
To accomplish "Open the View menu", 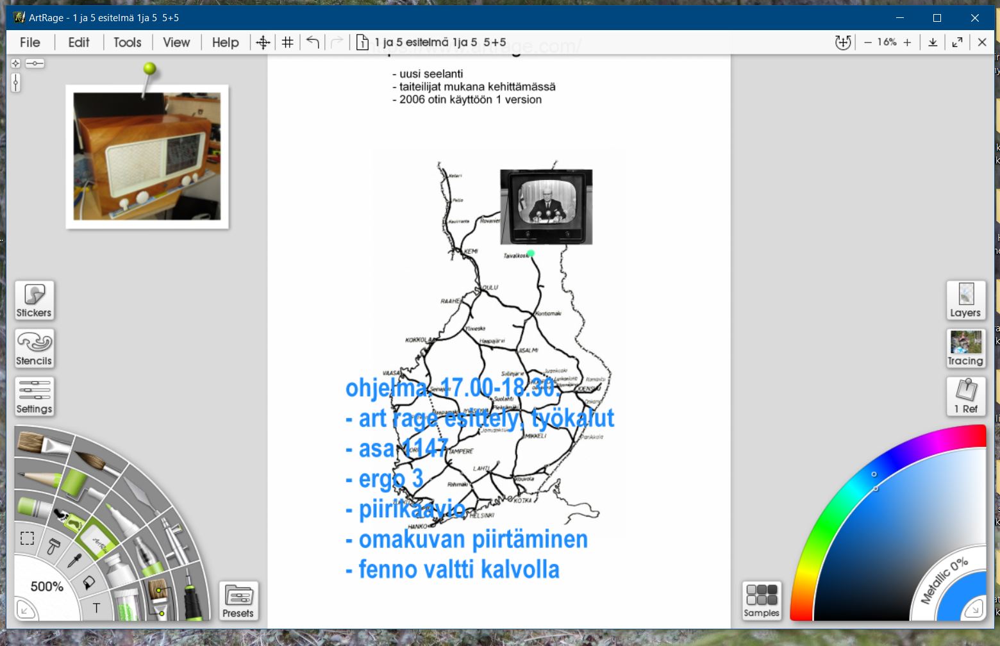I will click(x=176, y=42).
